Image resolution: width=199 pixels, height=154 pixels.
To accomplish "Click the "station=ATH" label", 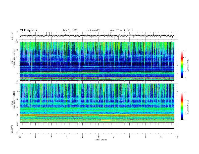I will [x=93, y=30].
